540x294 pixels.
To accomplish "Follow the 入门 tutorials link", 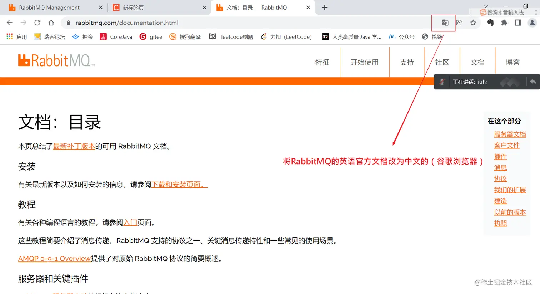I will tap(130, 222).
